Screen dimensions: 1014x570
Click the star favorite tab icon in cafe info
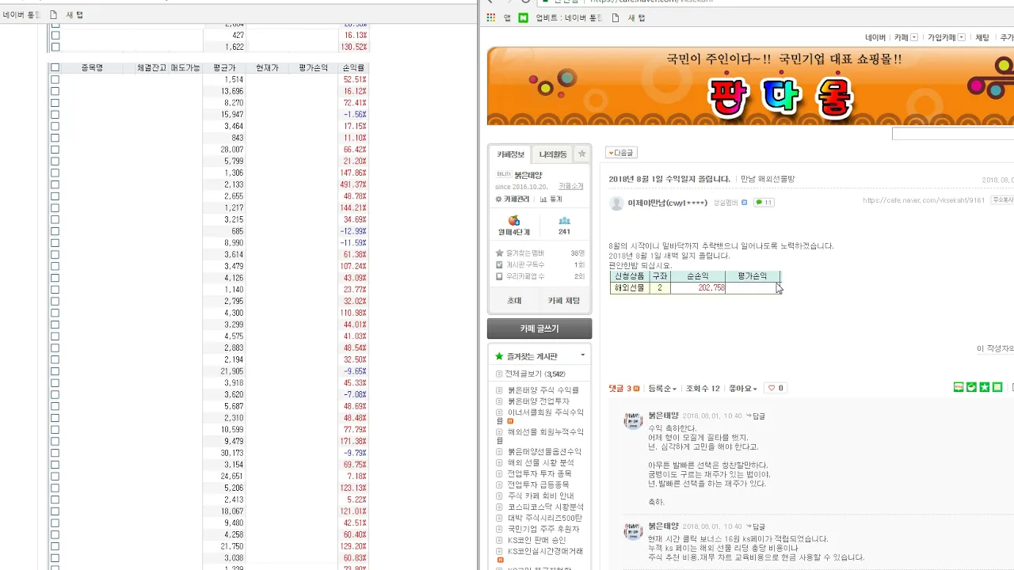(x=581, y=154)
